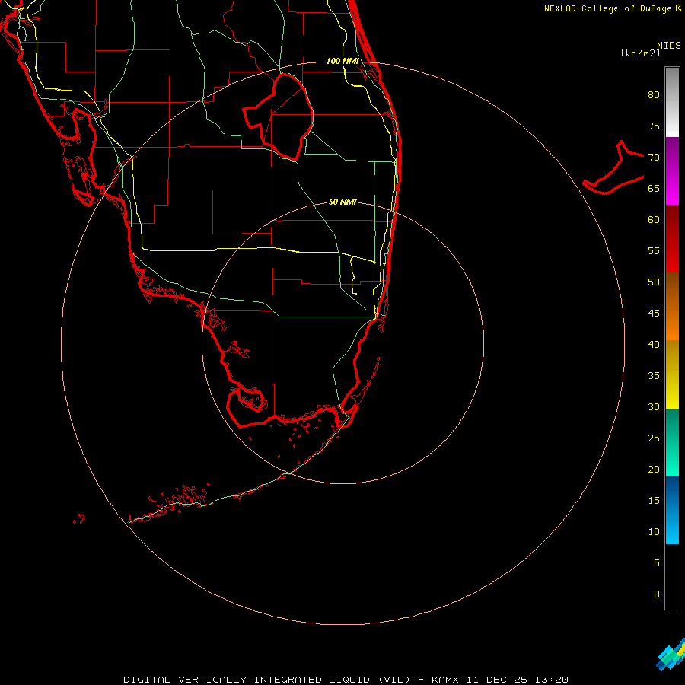The width and height of the screenshot is (685, 685).
Task: Click the scale value 25
Action: (x=654, y=438)
